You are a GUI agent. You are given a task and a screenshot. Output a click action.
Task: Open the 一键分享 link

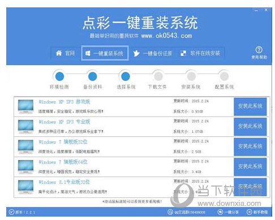[231, 212]
